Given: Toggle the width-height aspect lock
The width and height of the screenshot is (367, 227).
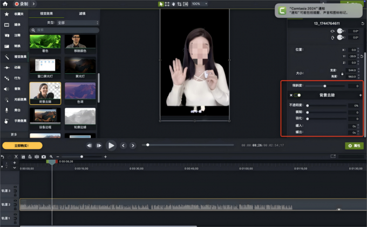Looking at the screenshot, I should click(x=342, y=74).
